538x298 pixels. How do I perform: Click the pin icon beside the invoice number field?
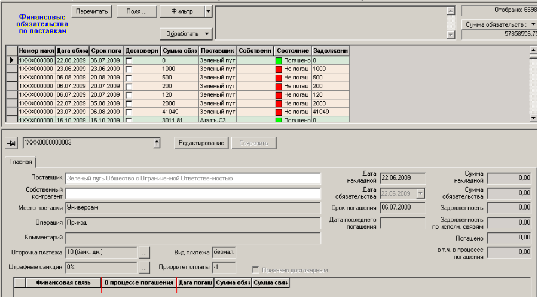pos(11,143)
